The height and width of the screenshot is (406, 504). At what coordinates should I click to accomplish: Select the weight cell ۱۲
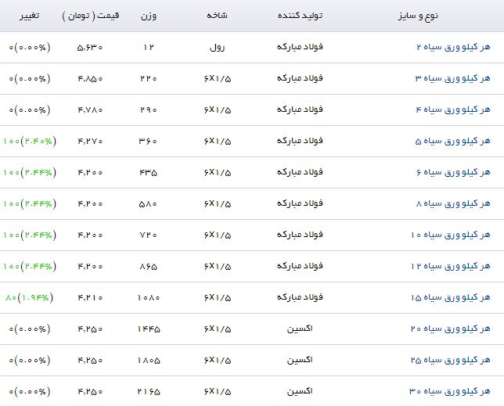pos(149,48)
